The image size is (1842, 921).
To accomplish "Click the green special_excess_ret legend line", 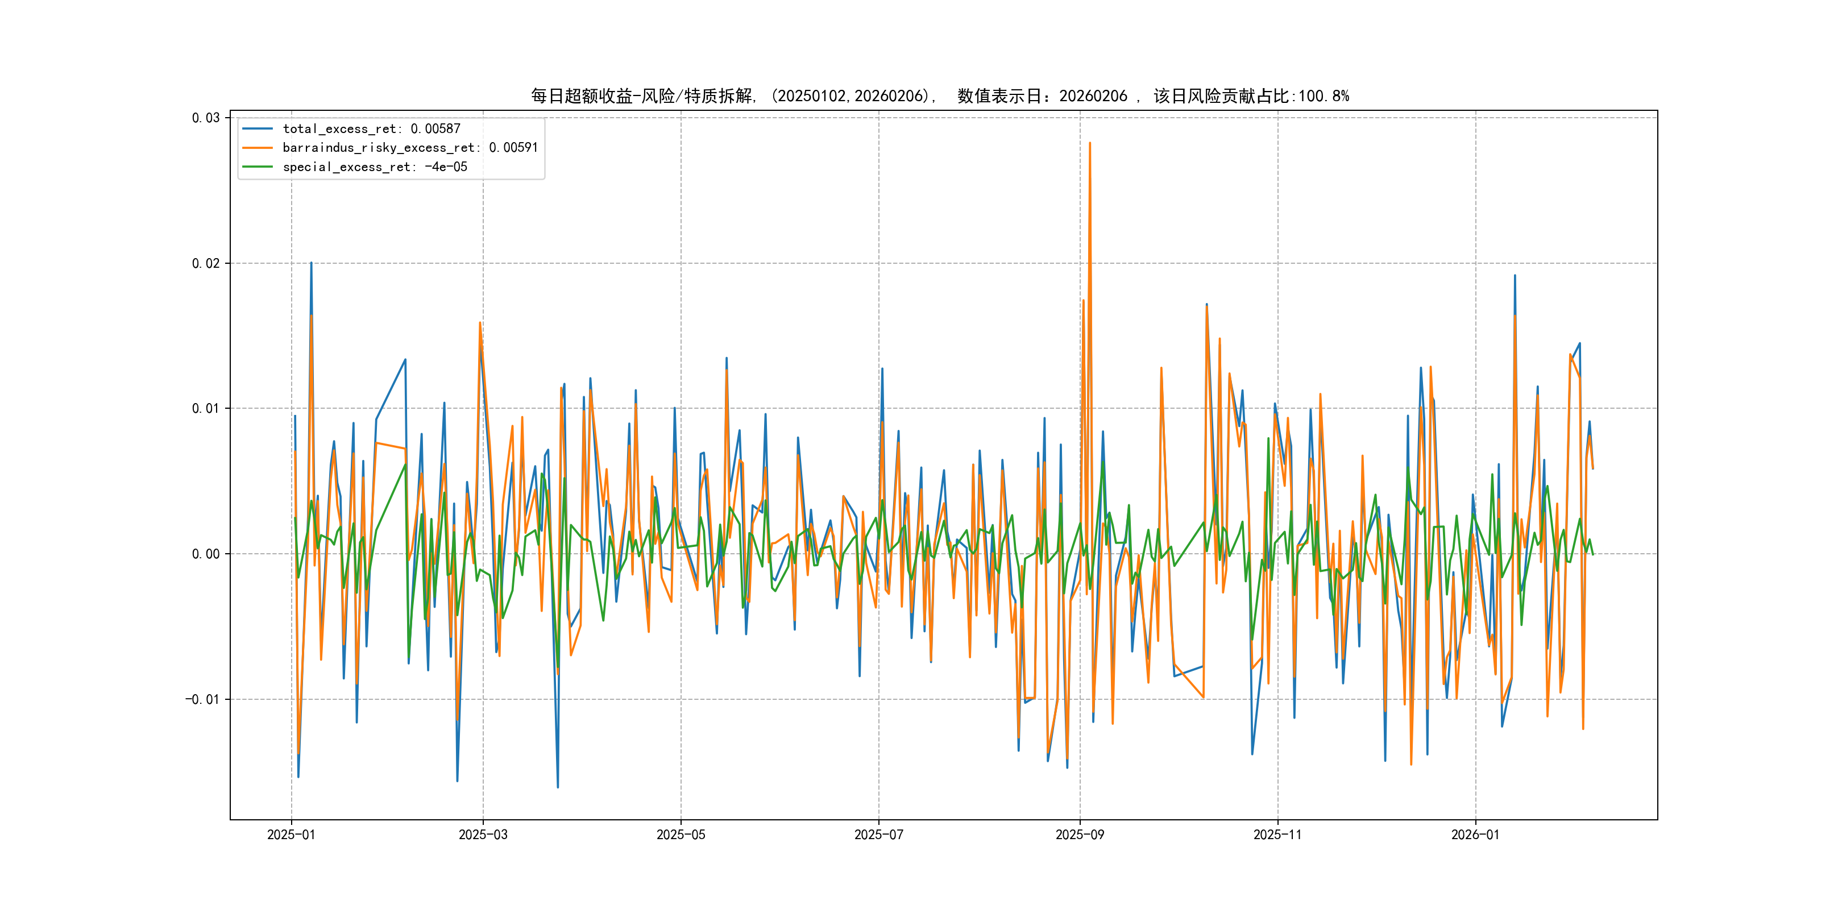I will point(258,167).
